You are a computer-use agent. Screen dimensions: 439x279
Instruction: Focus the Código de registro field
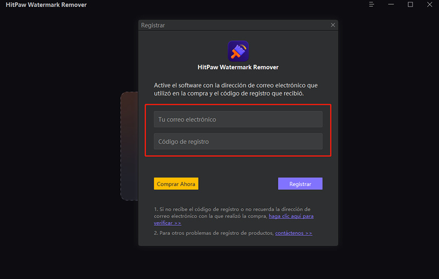point(238,142)
